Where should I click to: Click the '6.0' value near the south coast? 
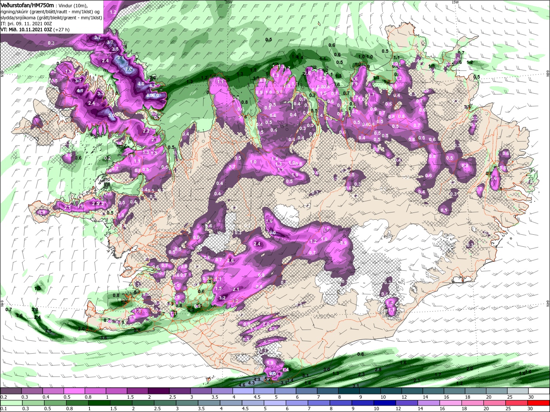[272, 374]
